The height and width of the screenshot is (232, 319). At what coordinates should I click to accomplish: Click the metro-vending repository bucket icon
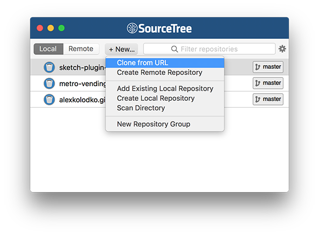(49, 83)
